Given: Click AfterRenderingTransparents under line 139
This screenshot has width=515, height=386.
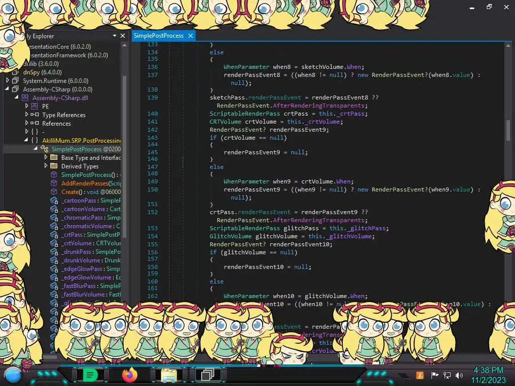Looking at the screenshot, I should click(318, 106).
